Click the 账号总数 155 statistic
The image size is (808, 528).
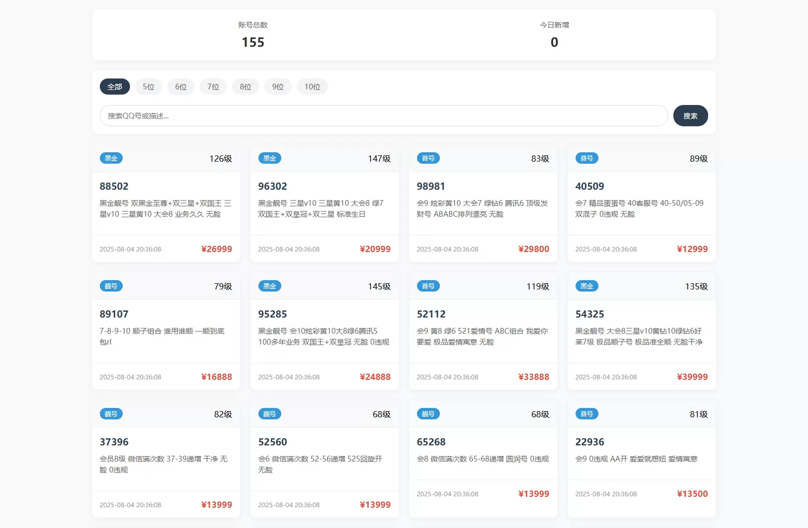(x=253, y=42)
